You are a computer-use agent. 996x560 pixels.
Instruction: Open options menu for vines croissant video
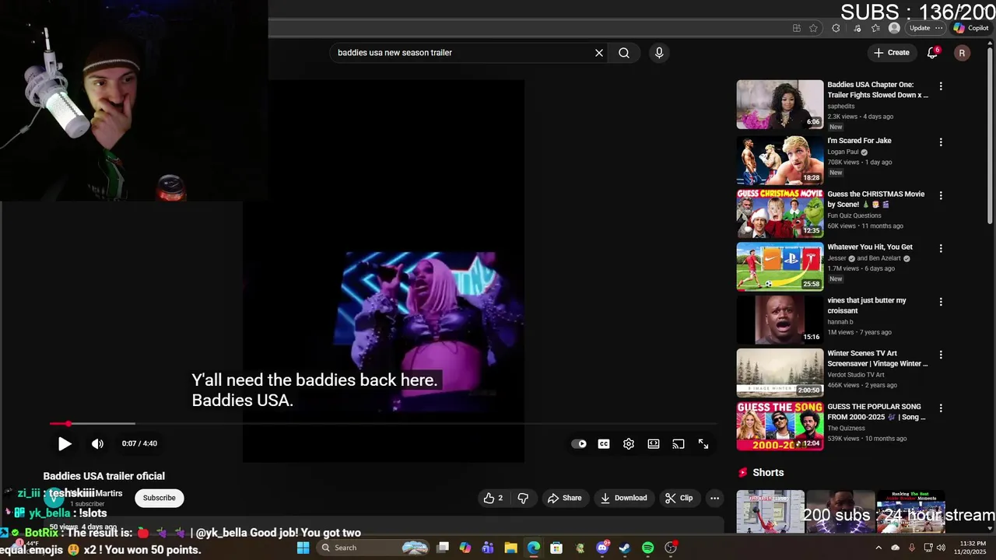(941, 302)
